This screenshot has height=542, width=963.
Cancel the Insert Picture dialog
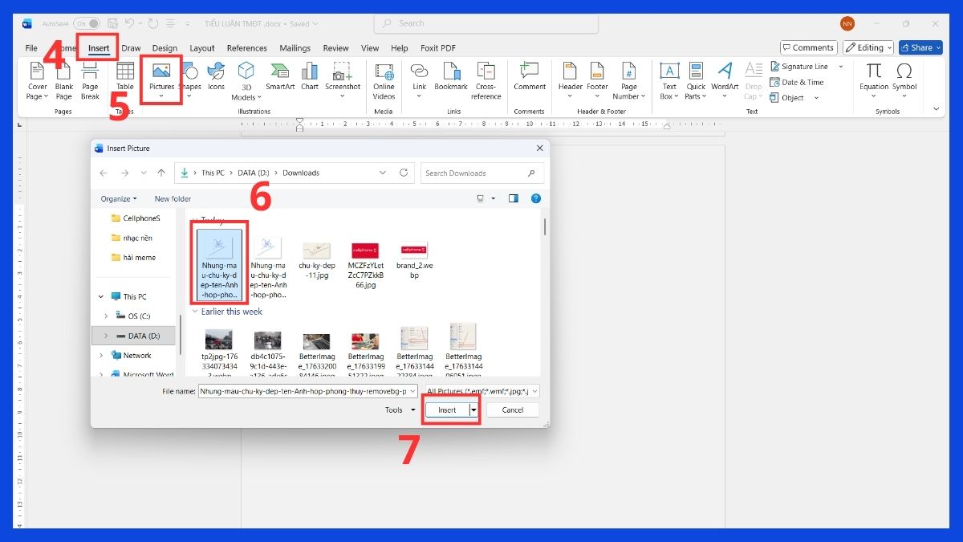point(512,410)
